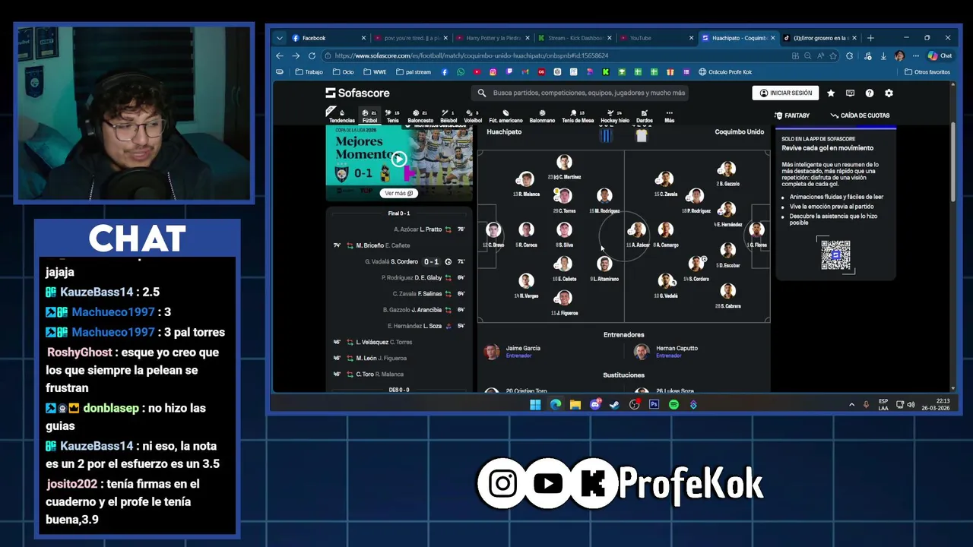
Task: Open coach Hernan Caputto profile
Action: coord(666,351)
